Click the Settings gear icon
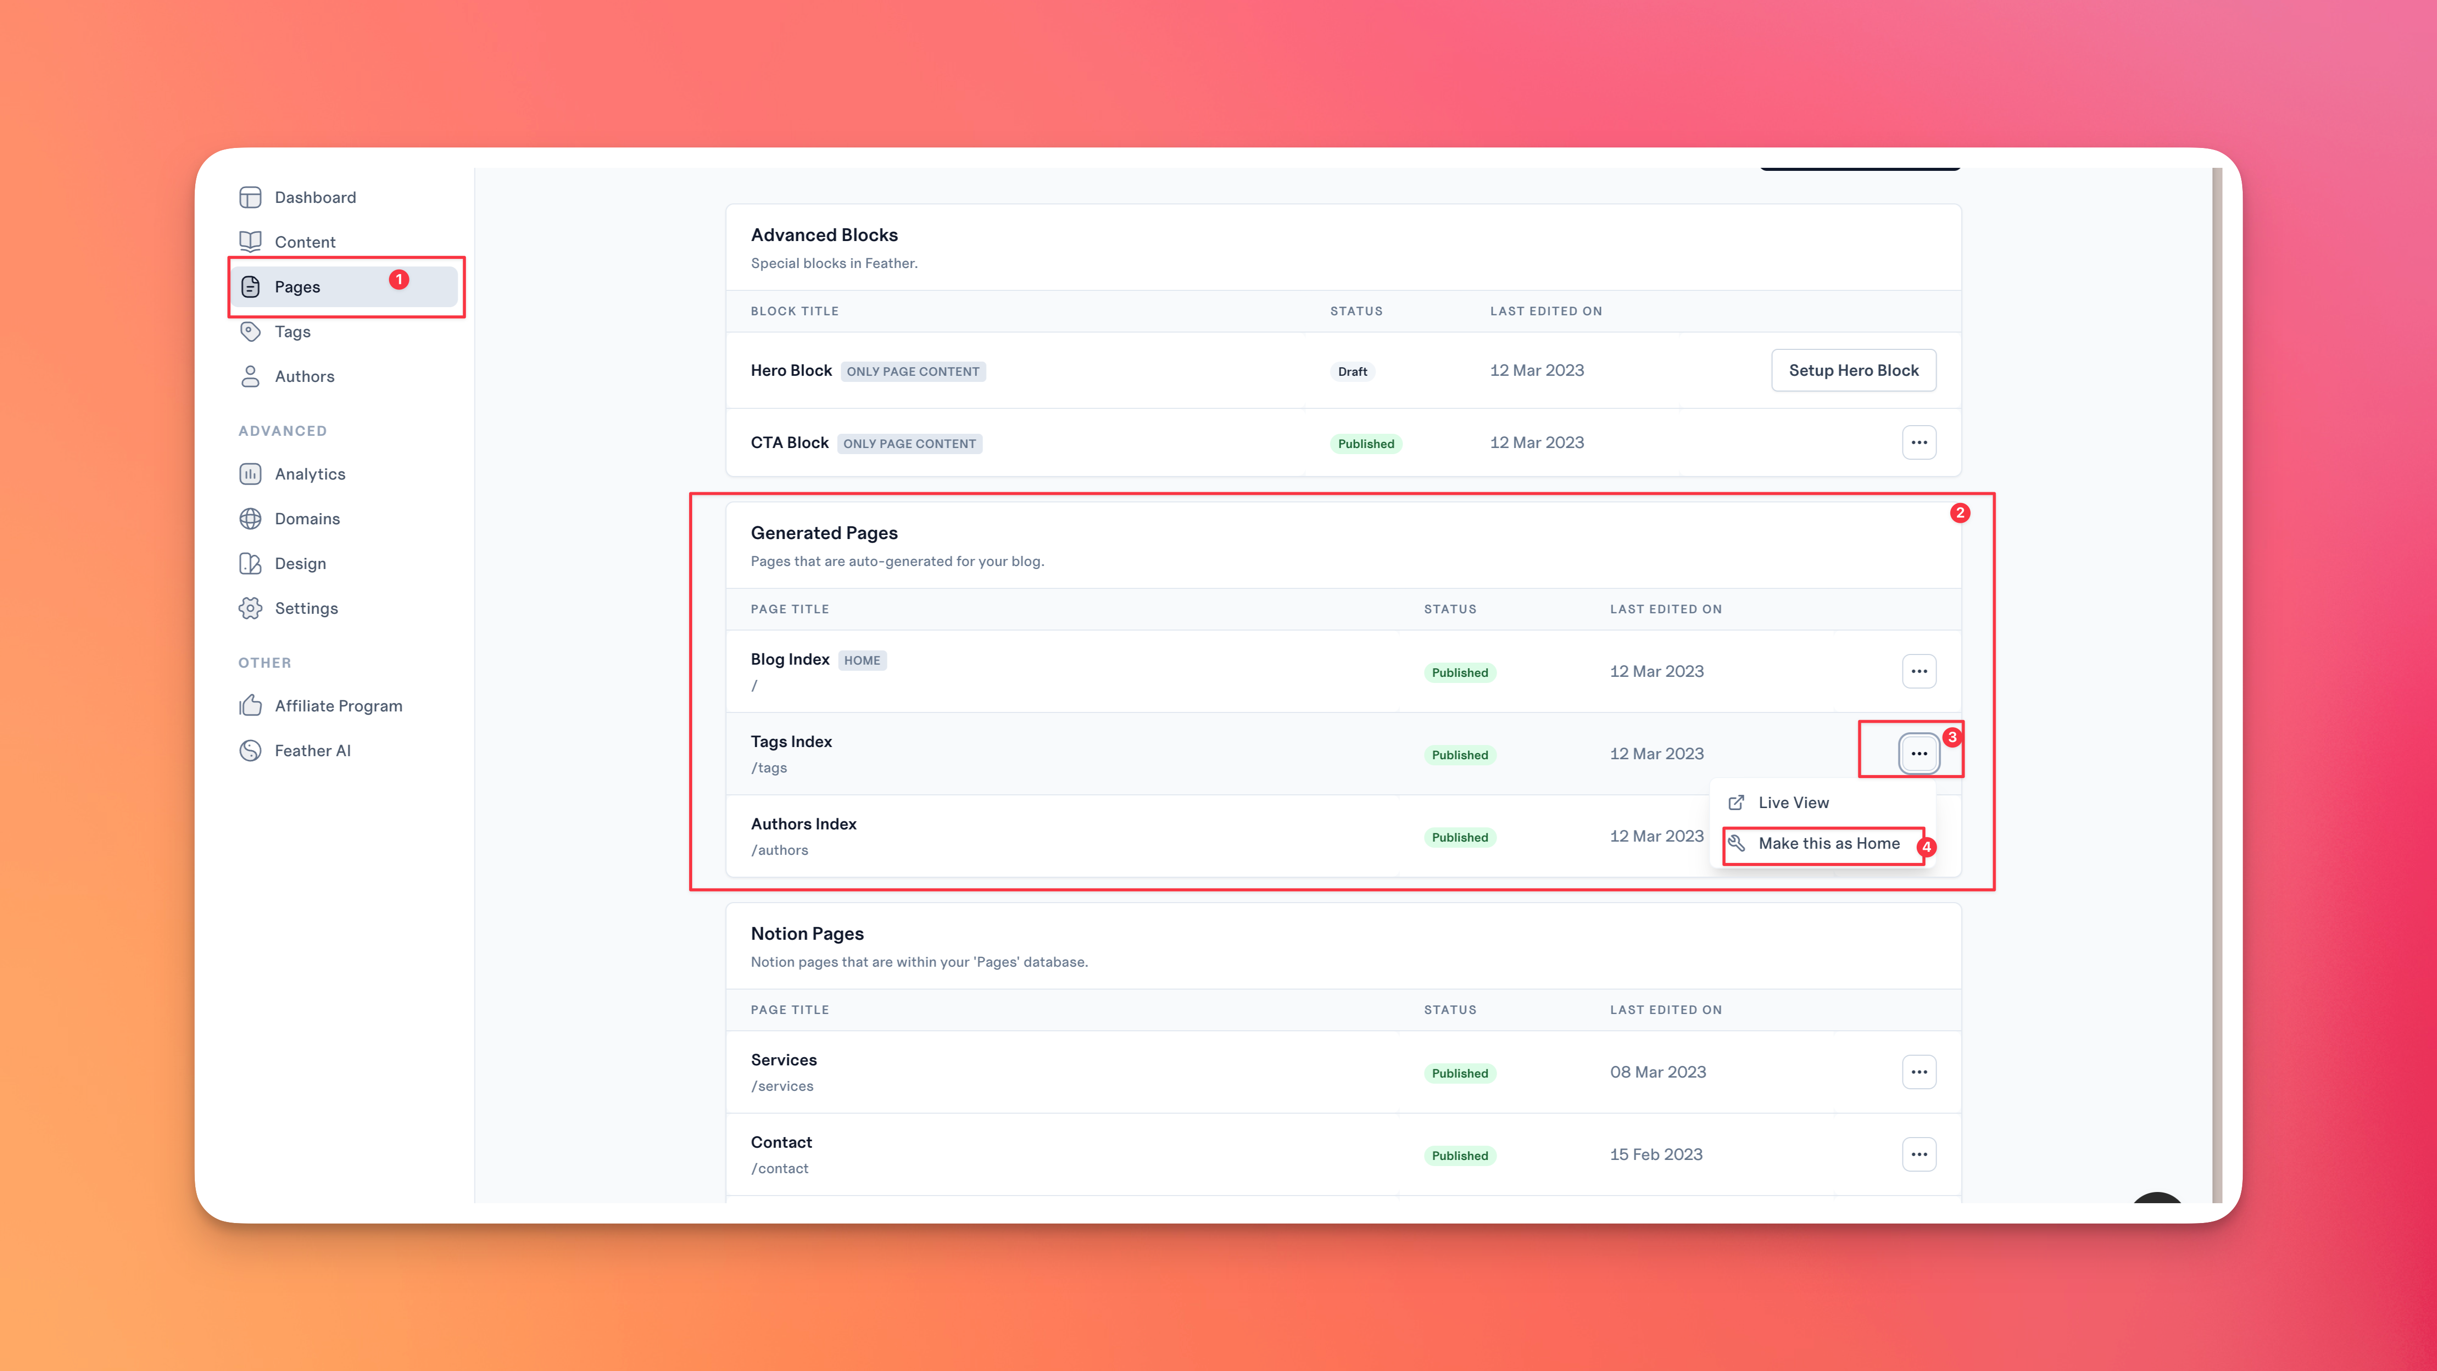This screenshot has width=2437, height=1371. point(251,608)
